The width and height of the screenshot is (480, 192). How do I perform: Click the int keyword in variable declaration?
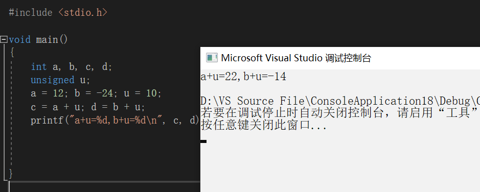(38, 67)
